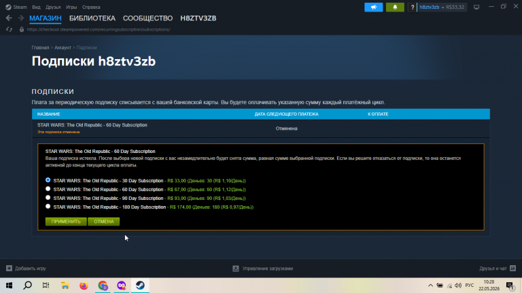Viewport: 522px width, 293px height.
Task: Click the ПРИМЕНИТЬ button
Action: [66, 222]
